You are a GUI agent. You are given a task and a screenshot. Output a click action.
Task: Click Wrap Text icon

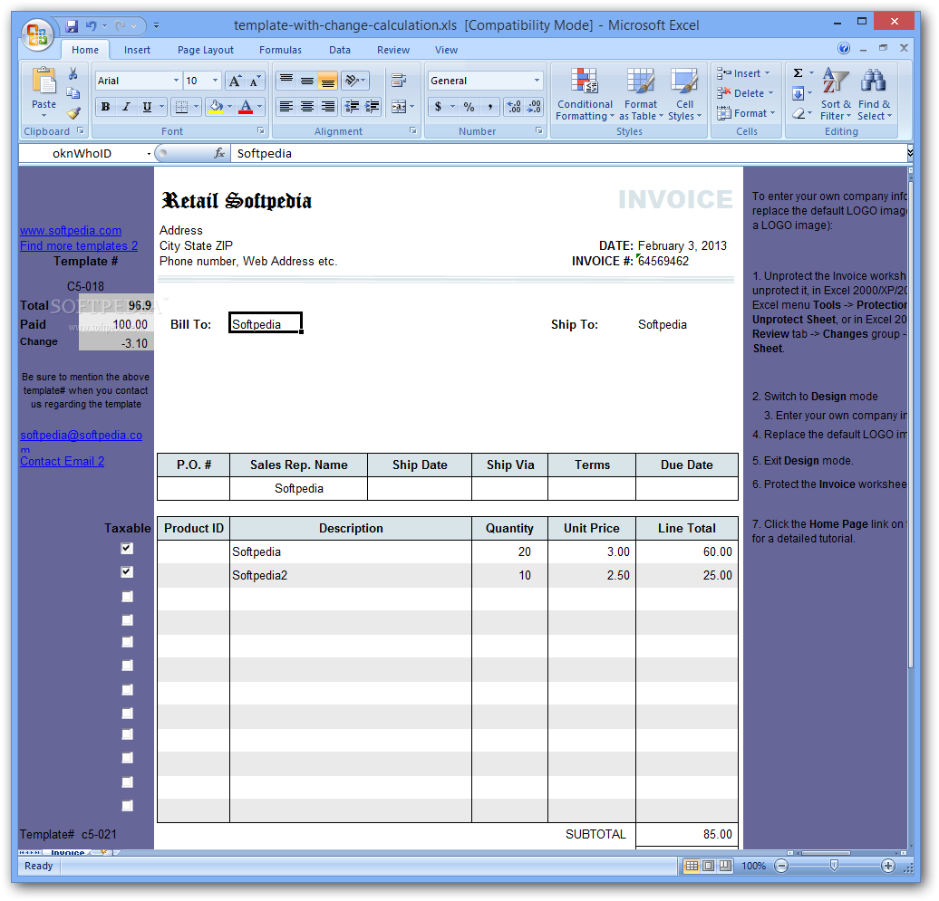tap(398, 81)
